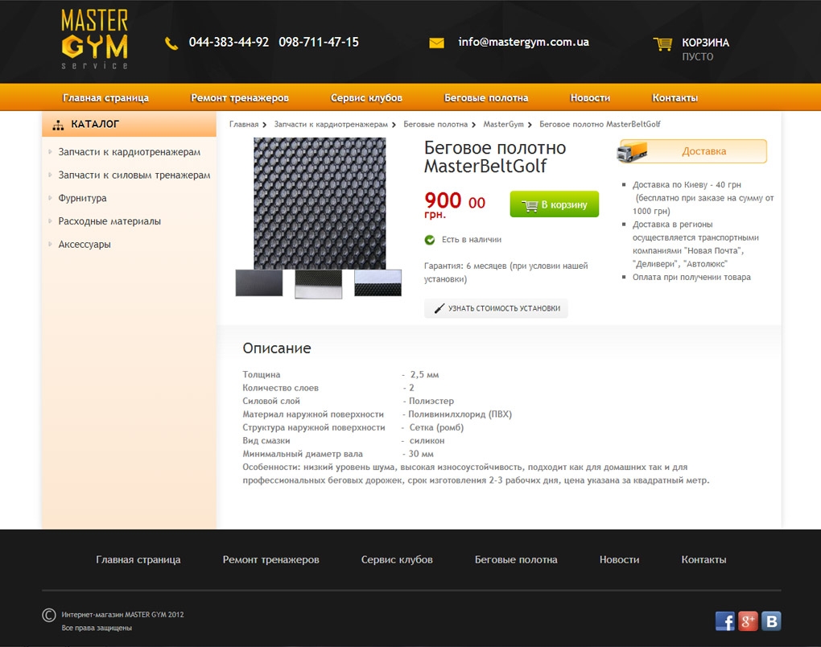Open the shopping cart icon

coord(662,44)
